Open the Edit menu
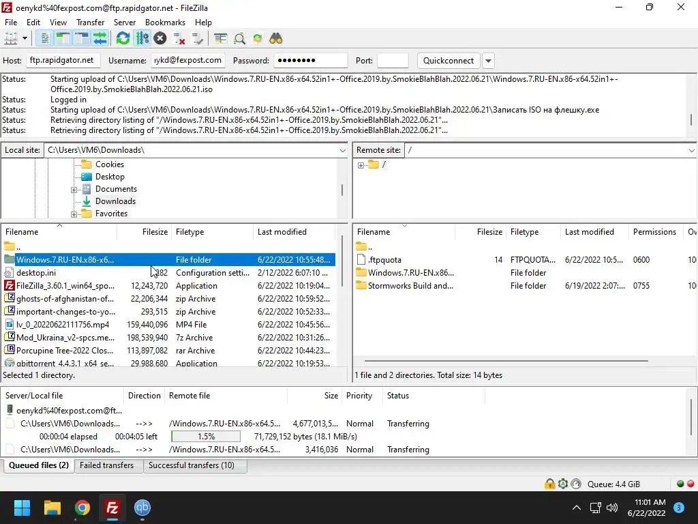The width and height of the screenshot is (698, 524). (33, 23)
